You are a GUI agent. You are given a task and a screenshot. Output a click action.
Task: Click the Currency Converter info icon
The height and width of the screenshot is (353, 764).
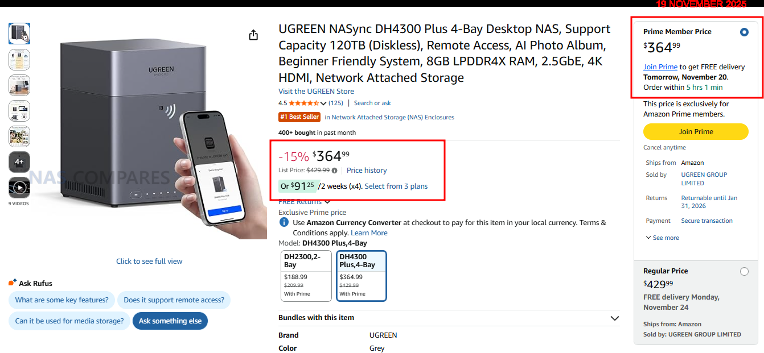(x=284, y=222)
